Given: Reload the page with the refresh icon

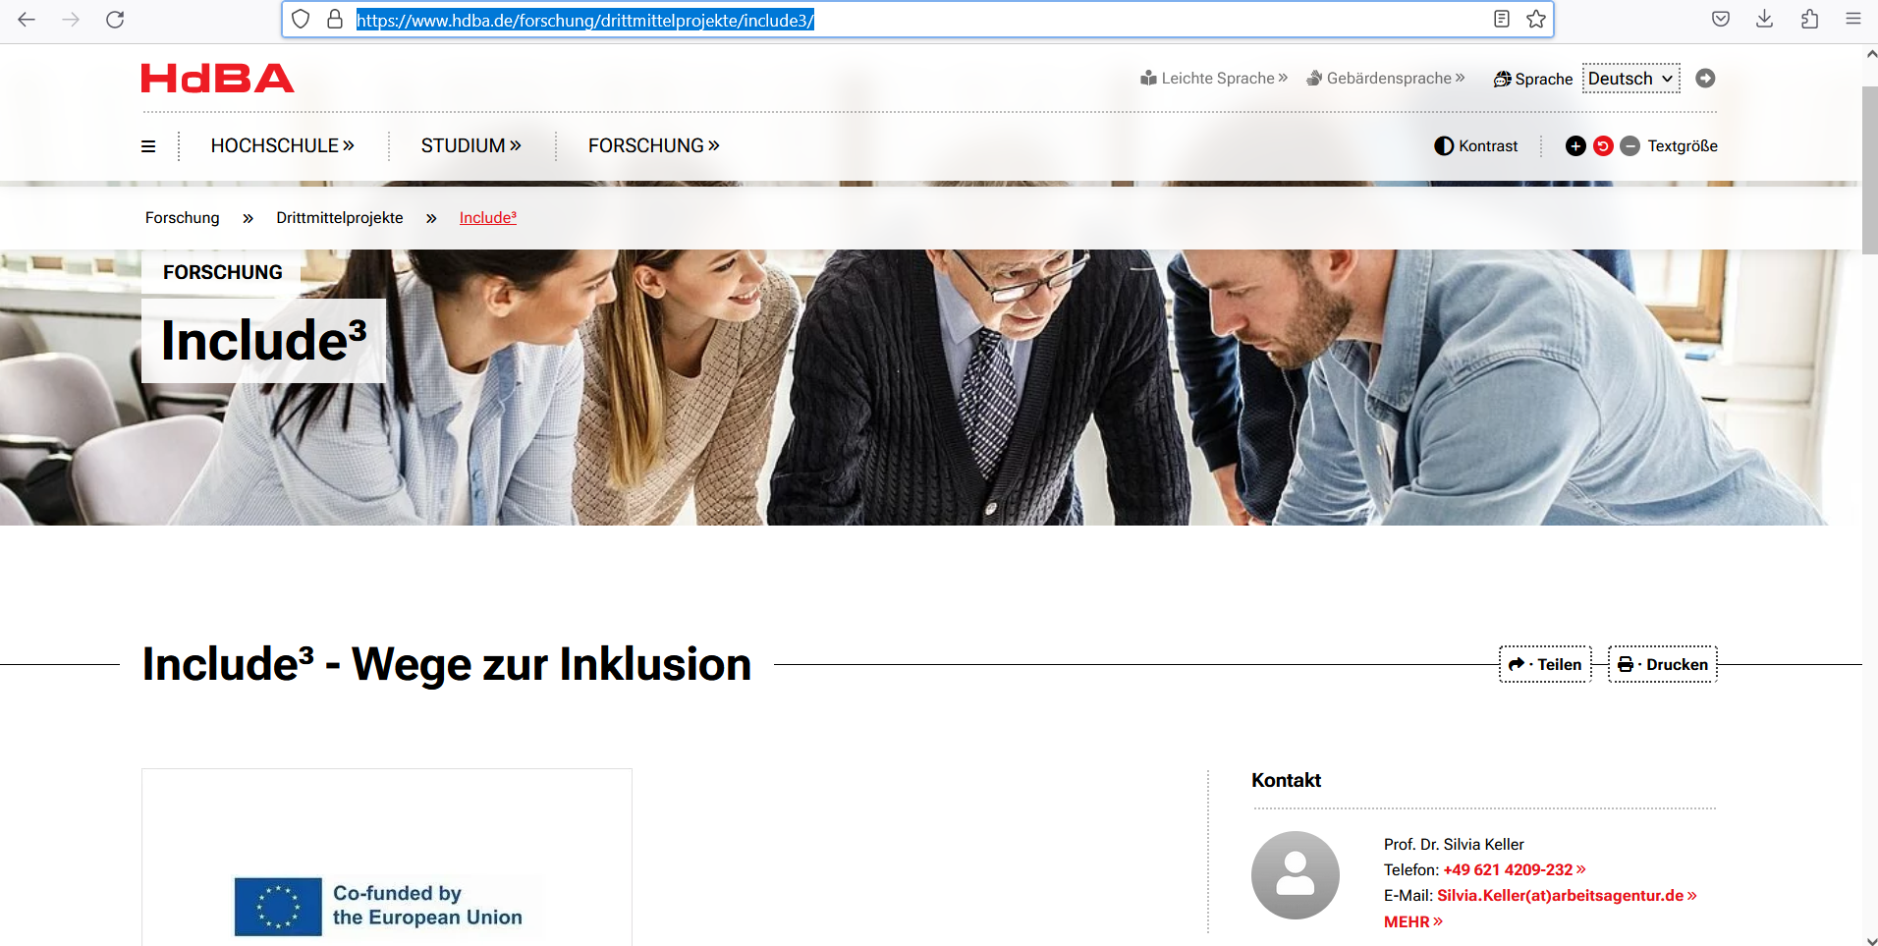Looking at the screenshot, I should (x=115, y=19).
